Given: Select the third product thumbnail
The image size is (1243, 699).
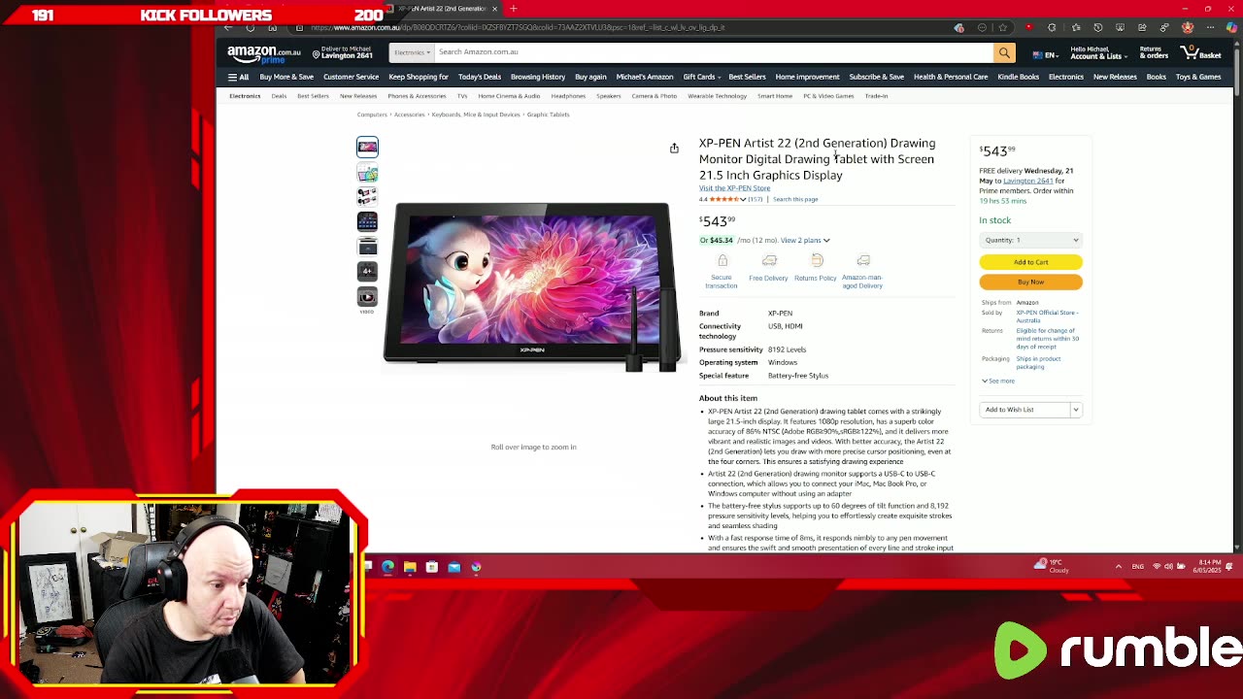Looking at the screenshot, I should 367,196.
